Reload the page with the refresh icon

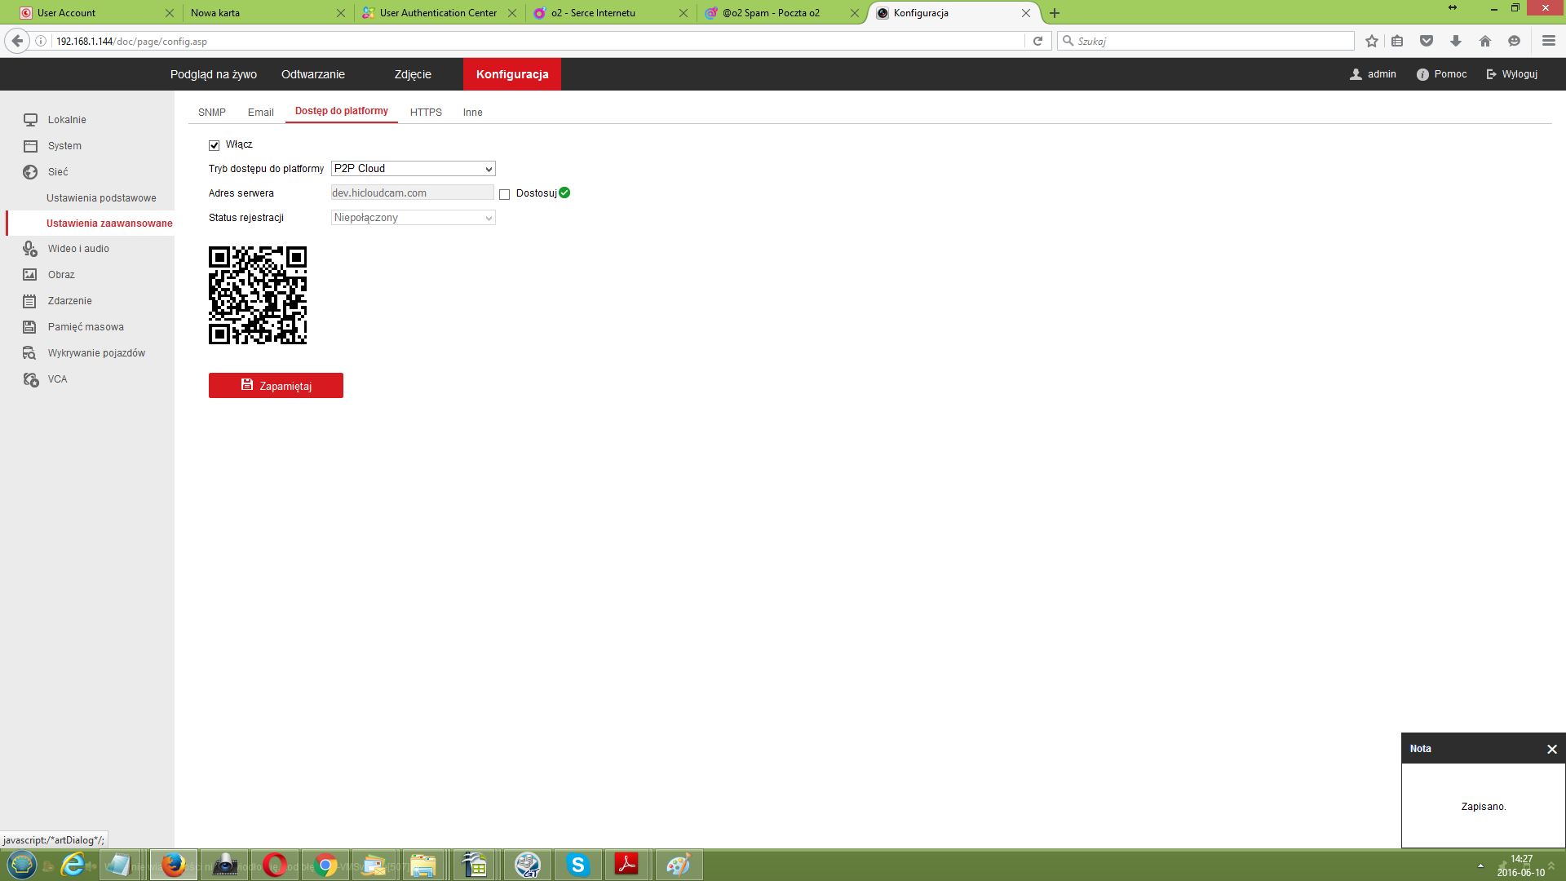point(1037,41)
